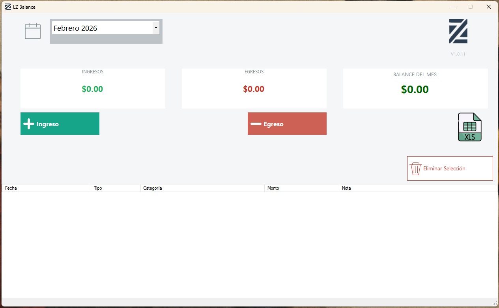This screenshot has height=308, width=499.
Task: Export data with the XLS icon
Action: (x=469, y=127)
